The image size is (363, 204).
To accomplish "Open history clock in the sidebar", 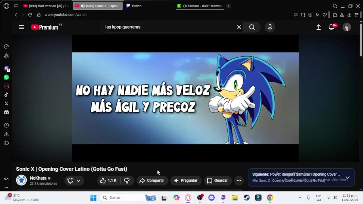I will (7, 125).
